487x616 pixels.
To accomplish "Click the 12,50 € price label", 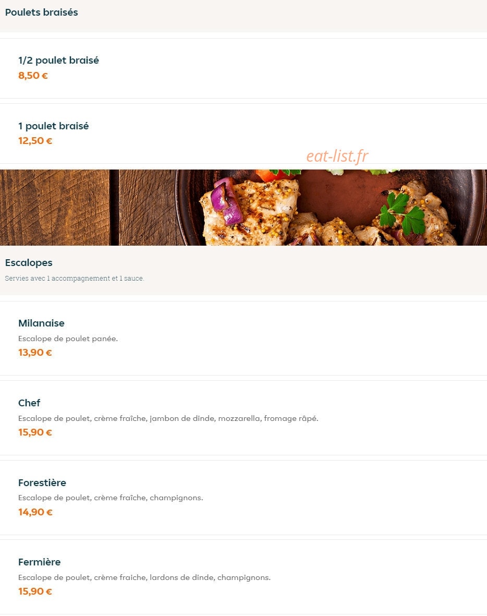I will click(35, 141).
